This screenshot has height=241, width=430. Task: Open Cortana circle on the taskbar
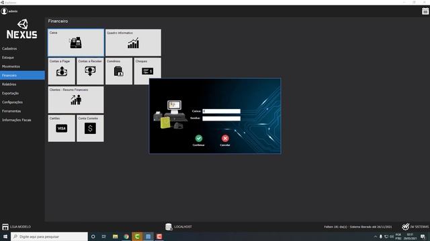(x=93, y=236)
